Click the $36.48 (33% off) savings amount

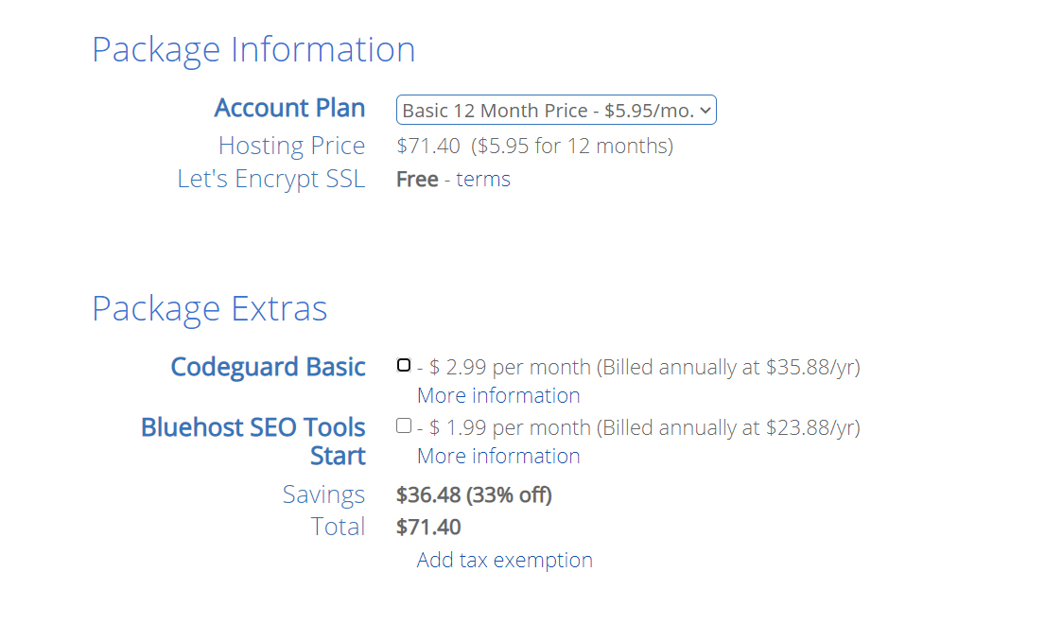click(x=474, y=494)
